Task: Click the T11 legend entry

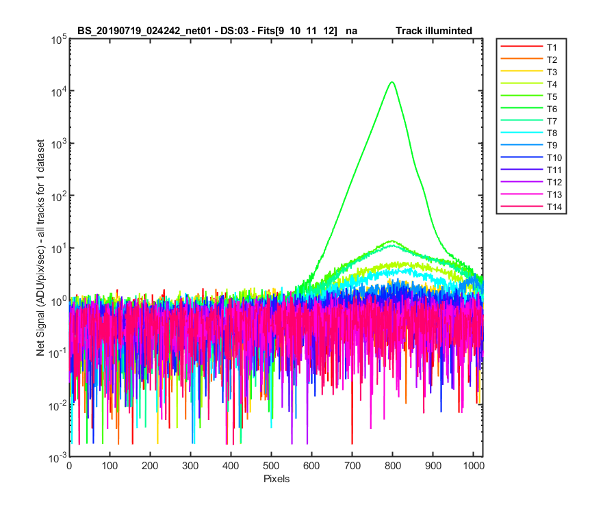Action: pyautogui.click(x=531, y=170)
